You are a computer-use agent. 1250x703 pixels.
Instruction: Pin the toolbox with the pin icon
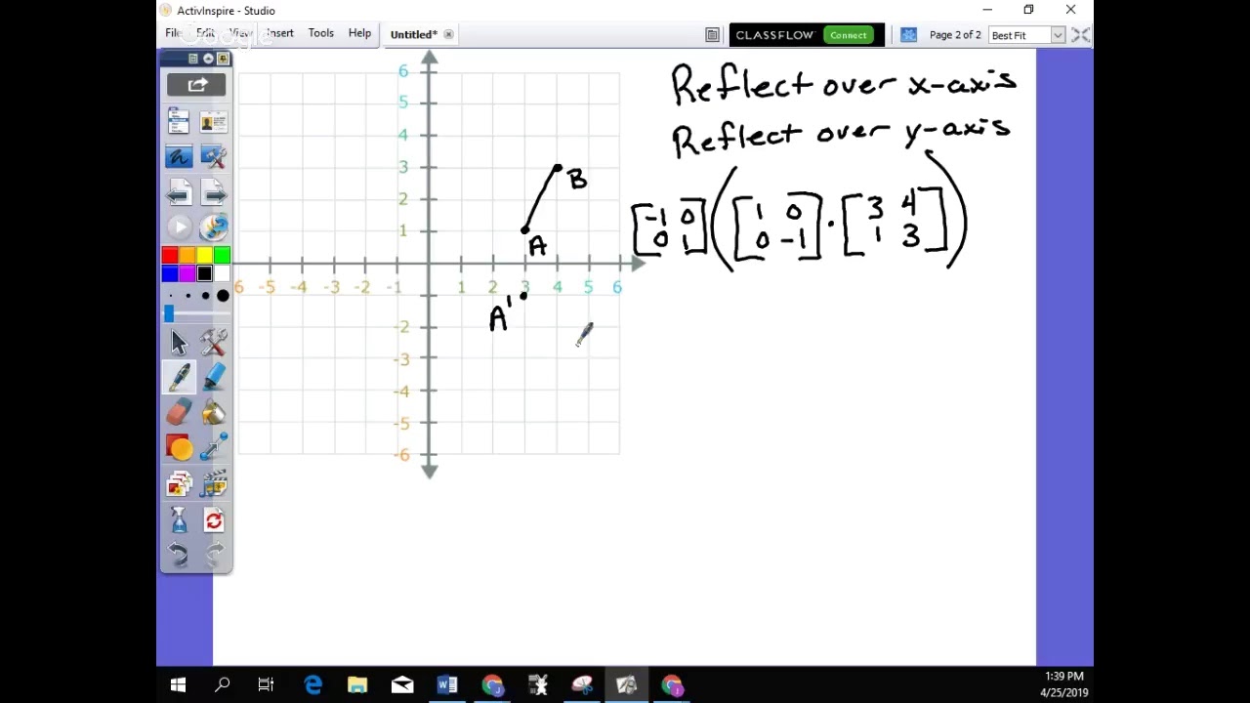pos(223,59)
